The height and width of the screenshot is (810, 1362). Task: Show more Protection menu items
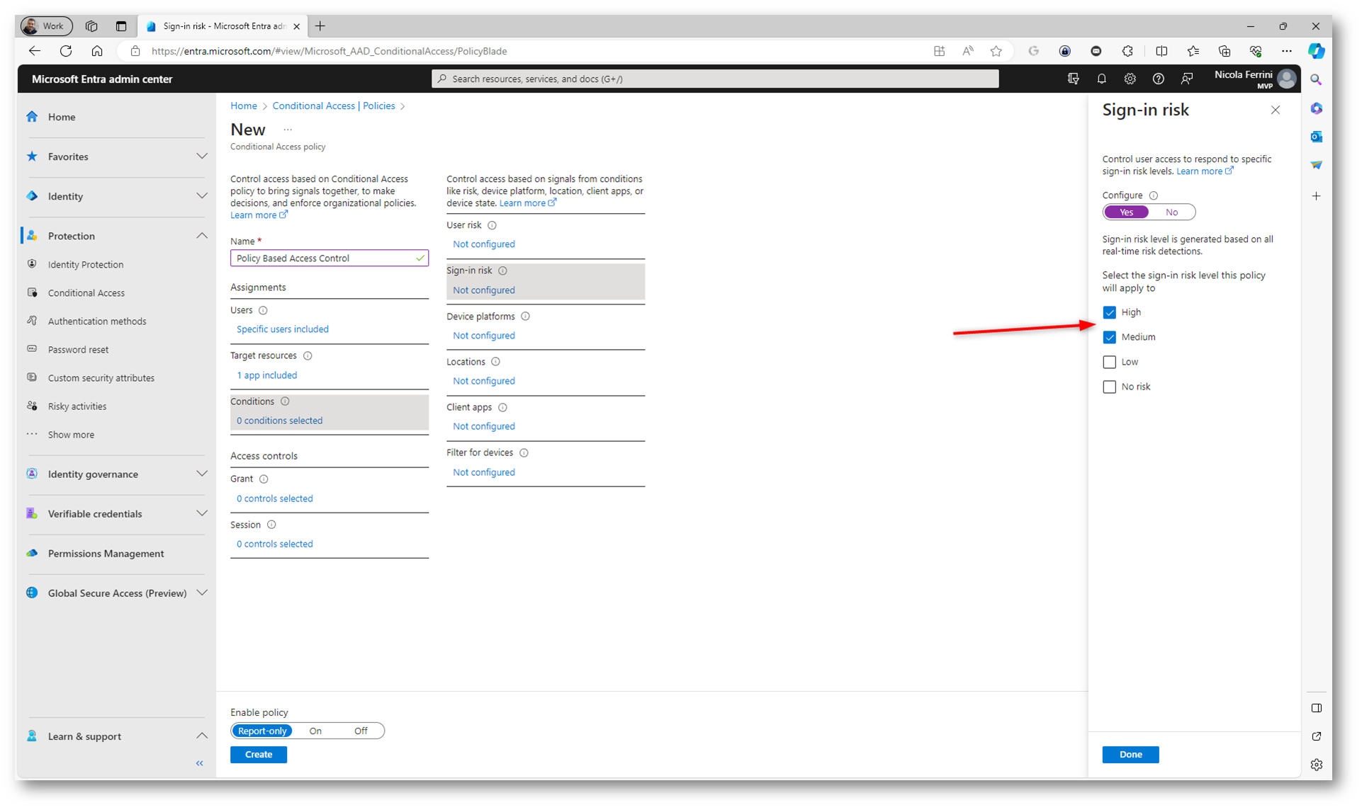(71, 435)
